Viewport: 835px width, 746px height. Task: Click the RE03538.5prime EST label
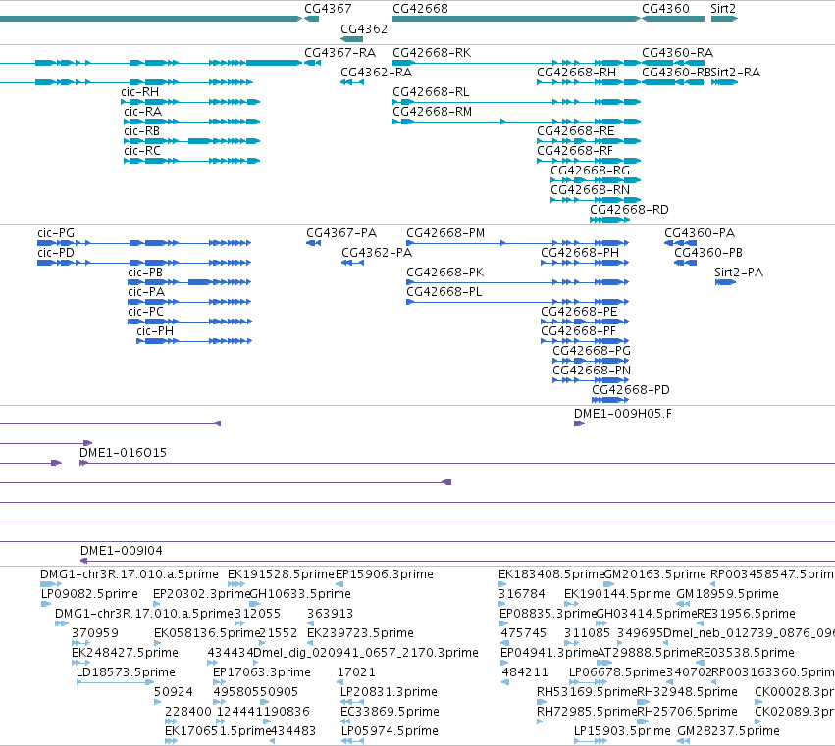746,653
